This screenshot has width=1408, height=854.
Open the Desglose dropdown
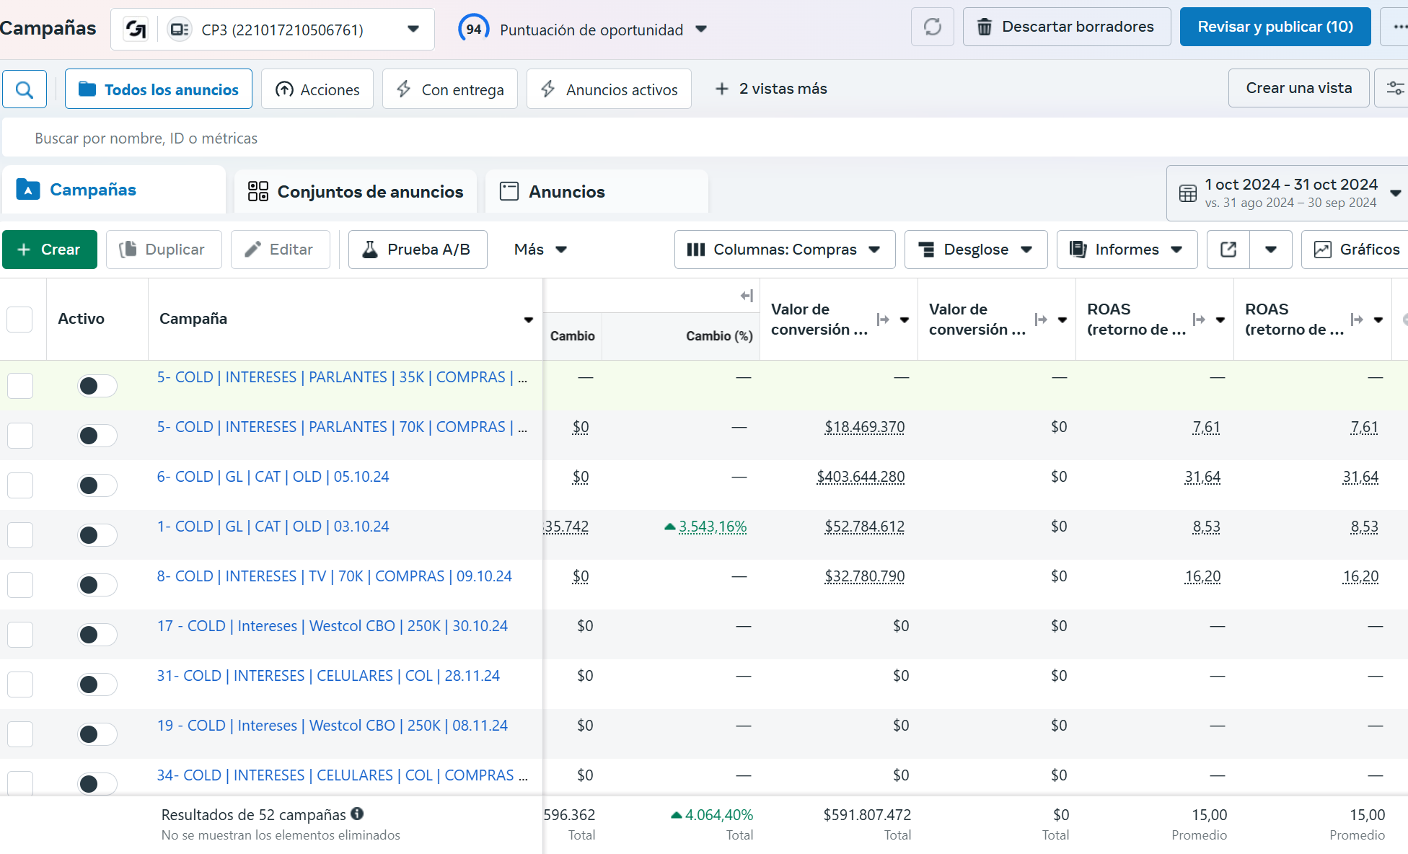pos(976,250)
